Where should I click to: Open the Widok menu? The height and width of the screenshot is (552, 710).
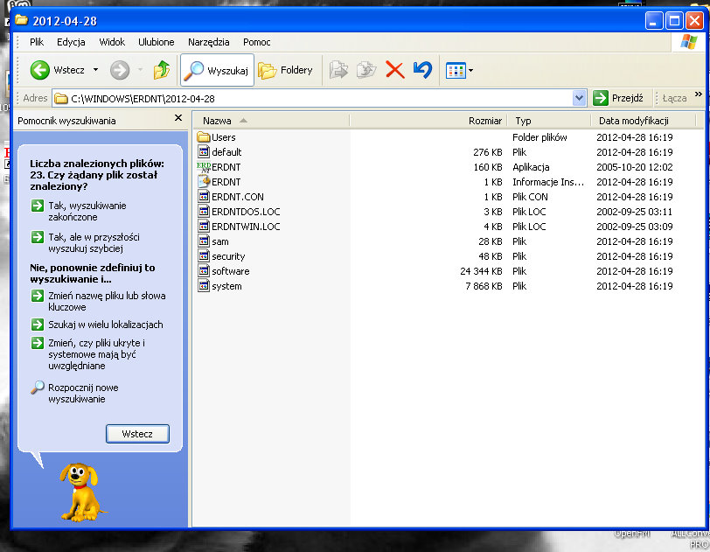[112, 42]
